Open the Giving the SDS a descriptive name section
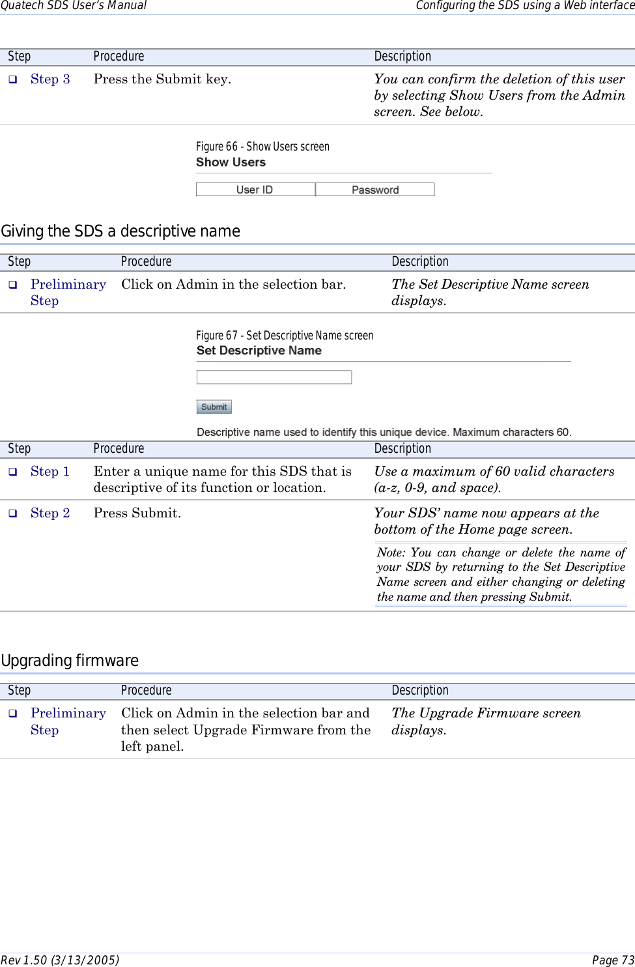The image size is (635, 967). tap(120, 231)
